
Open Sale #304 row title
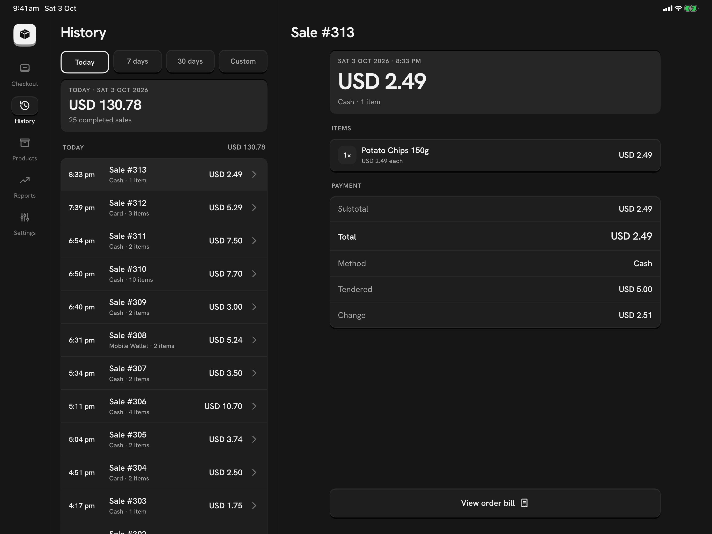click(128, 468)
